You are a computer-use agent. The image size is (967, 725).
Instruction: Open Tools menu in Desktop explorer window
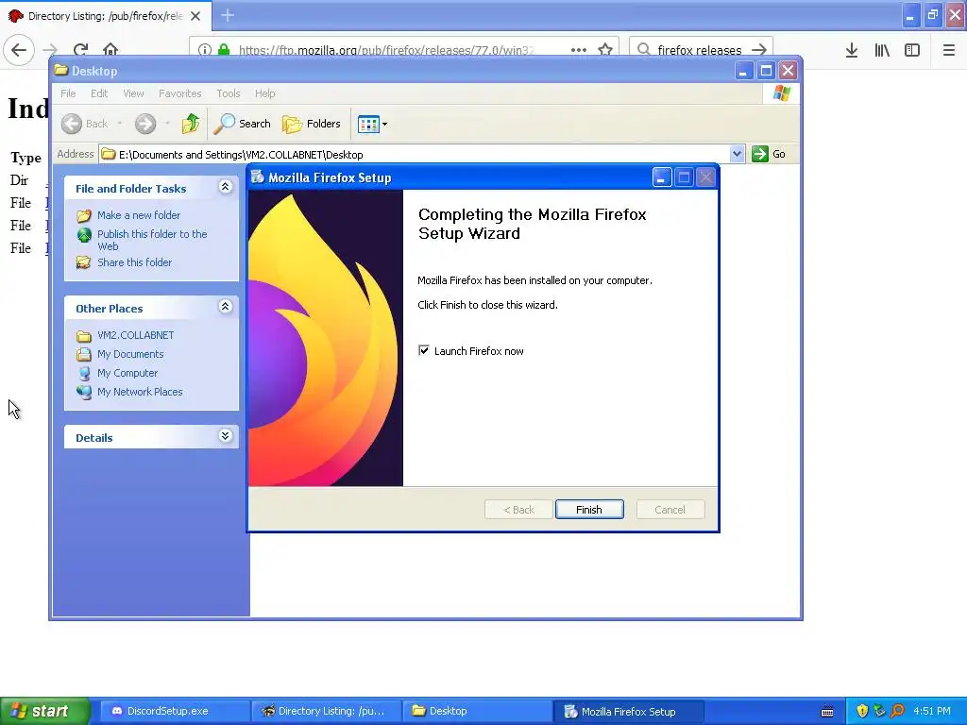tap(229, 93)
